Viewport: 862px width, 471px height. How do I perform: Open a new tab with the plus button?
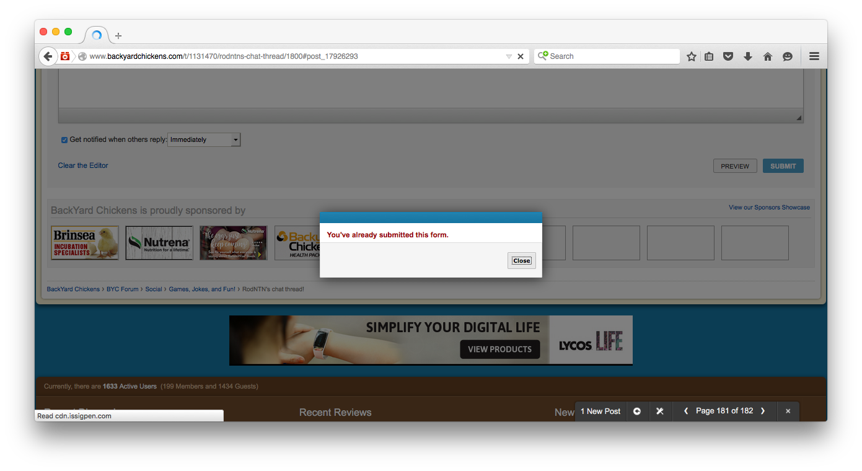[x=118, y=36]
